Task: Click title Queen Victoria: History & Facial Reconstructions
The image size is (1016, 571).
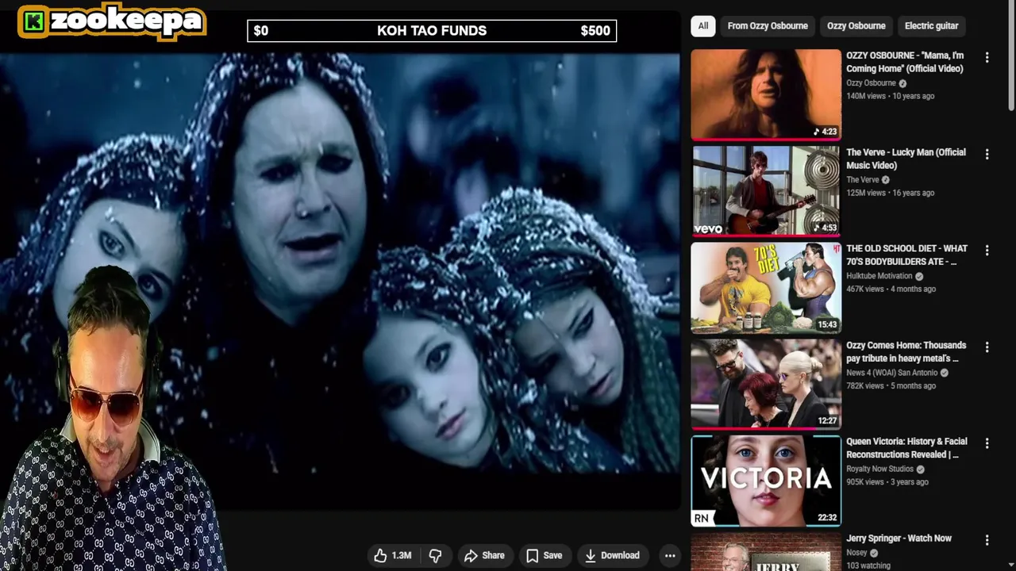Action: [906, 448]
